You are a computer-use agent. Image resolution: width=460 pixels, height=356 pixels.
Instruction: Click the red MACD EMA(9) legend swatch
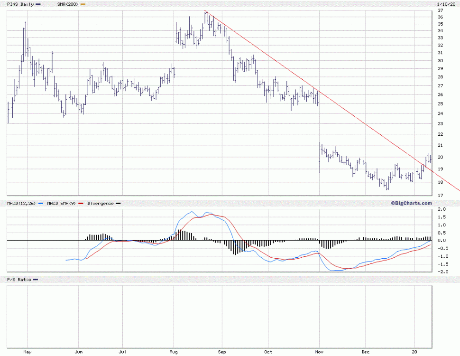81,203
